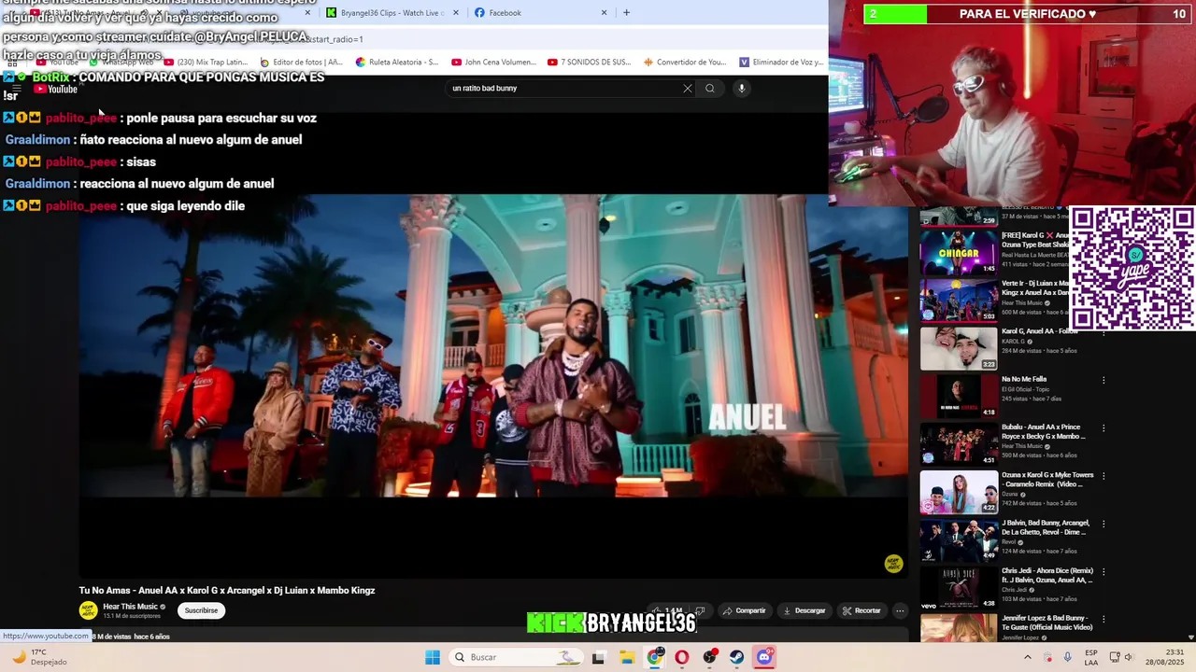The width and height of the screenshot is (1196, 672).
Task: Show hidden system tray icons chevron
Action: (x=1027, y=657)
